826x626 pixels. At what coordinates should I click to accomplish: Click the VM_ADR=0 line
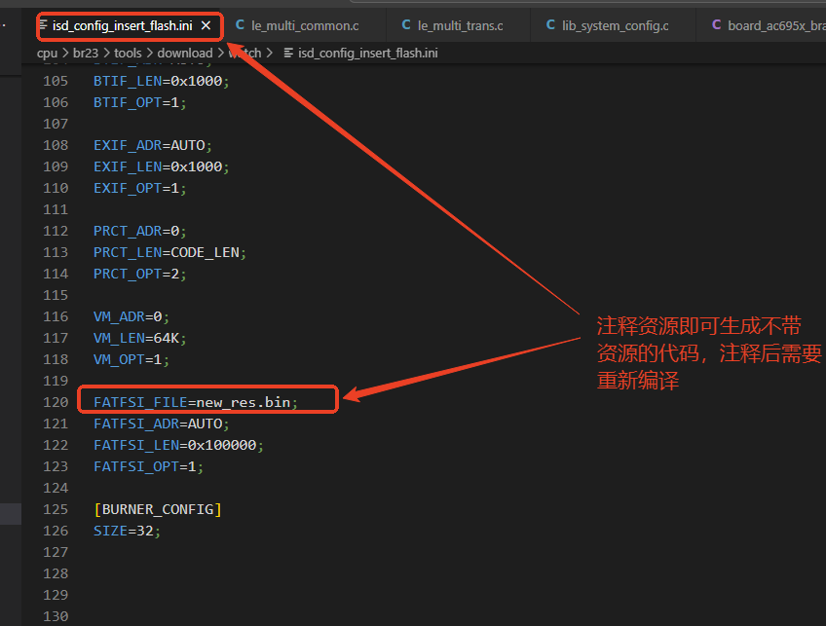tap(131, 317)
